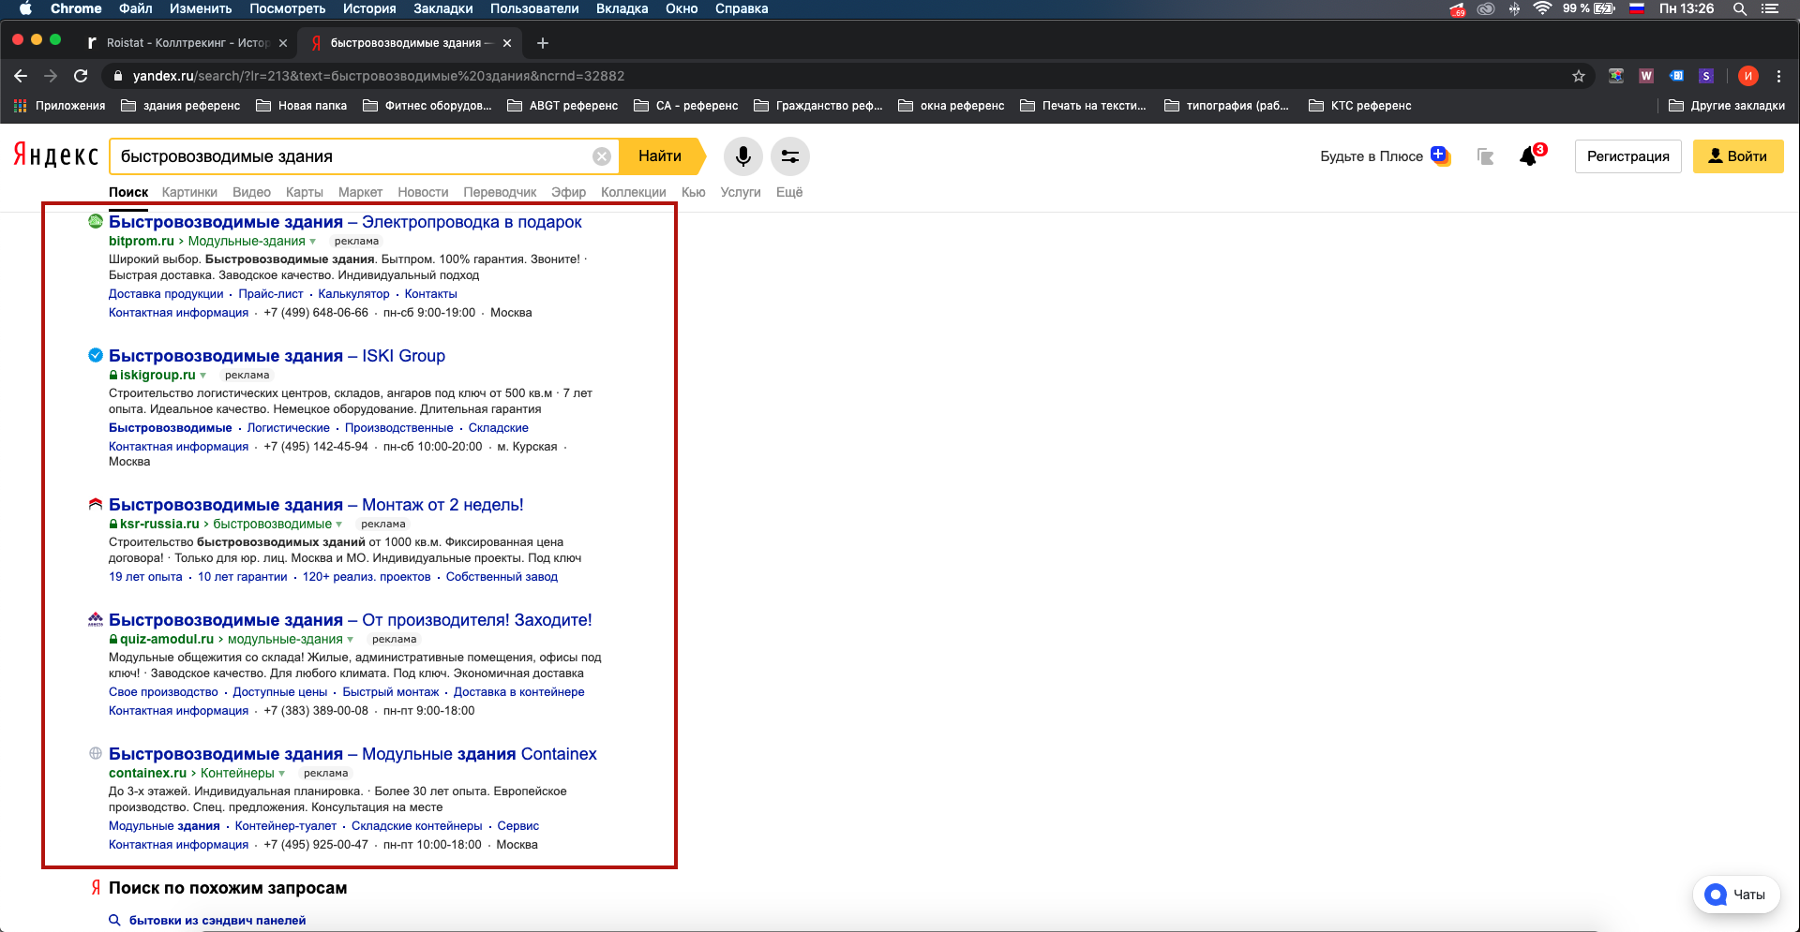Expand quiz-amodul.ru result dropdown arrow

pos(350,640)
